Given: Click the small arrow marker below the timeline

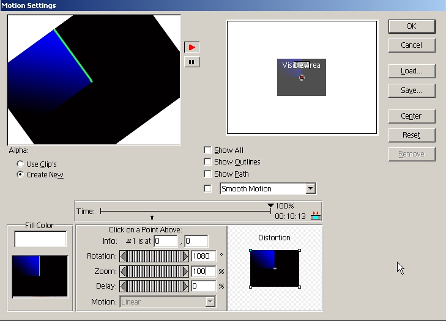Looking at the screenshot, I should click(x=152, y=217).
